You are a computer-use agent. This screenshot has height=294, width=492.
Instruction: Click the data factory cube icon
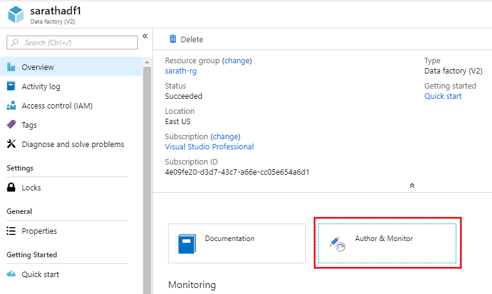coord(16,14)
